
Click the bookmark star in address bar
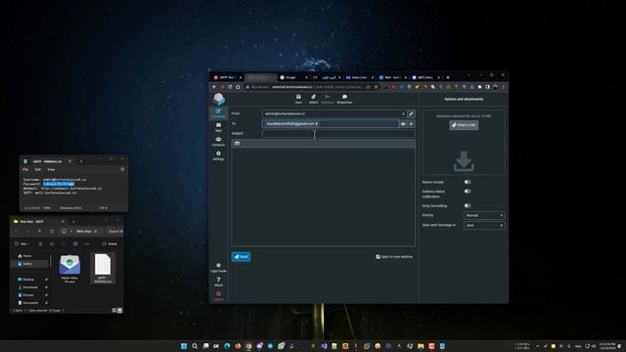(x=376, y=87)
